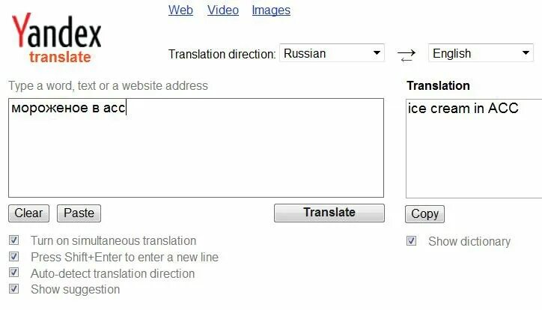Screen dimensions: 542x310
Task: Open the English target language dropdown
Action: (480, 53)
